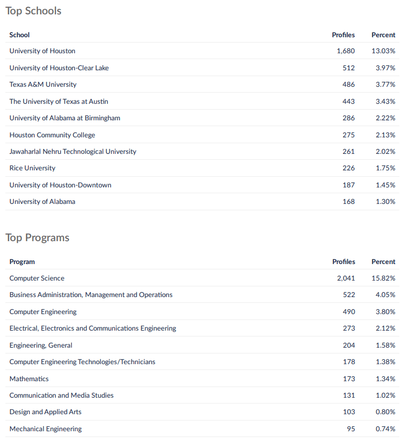The height and width of the screenshot is (444, 409).
Task: Open the Mechanical Engineering program
Action: [x=45, y=429]
